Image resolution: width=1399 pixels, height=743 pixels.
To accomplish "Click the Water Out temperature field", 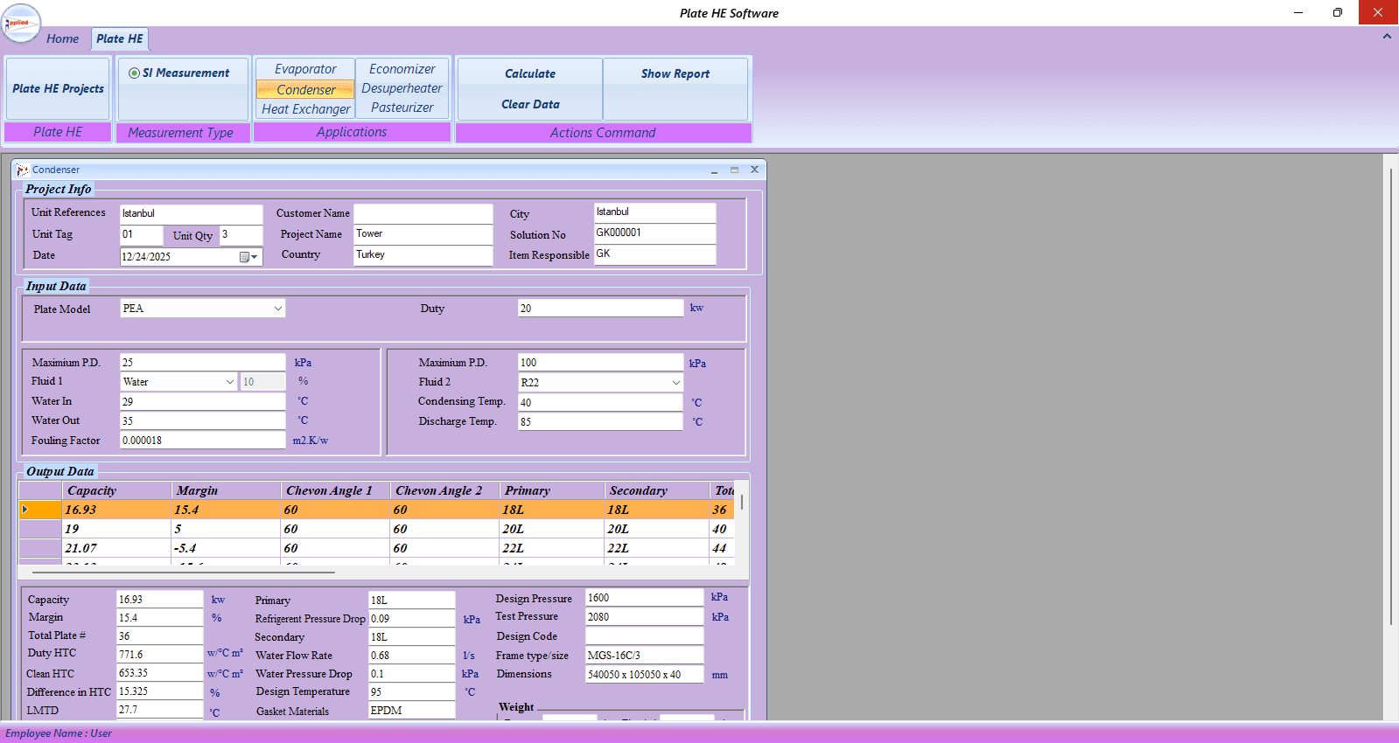I will pyautogui.click(x=202, y=421).
